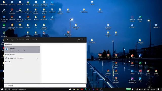Open the Counter Strike Global Offensive shortcut

(12, 27)
